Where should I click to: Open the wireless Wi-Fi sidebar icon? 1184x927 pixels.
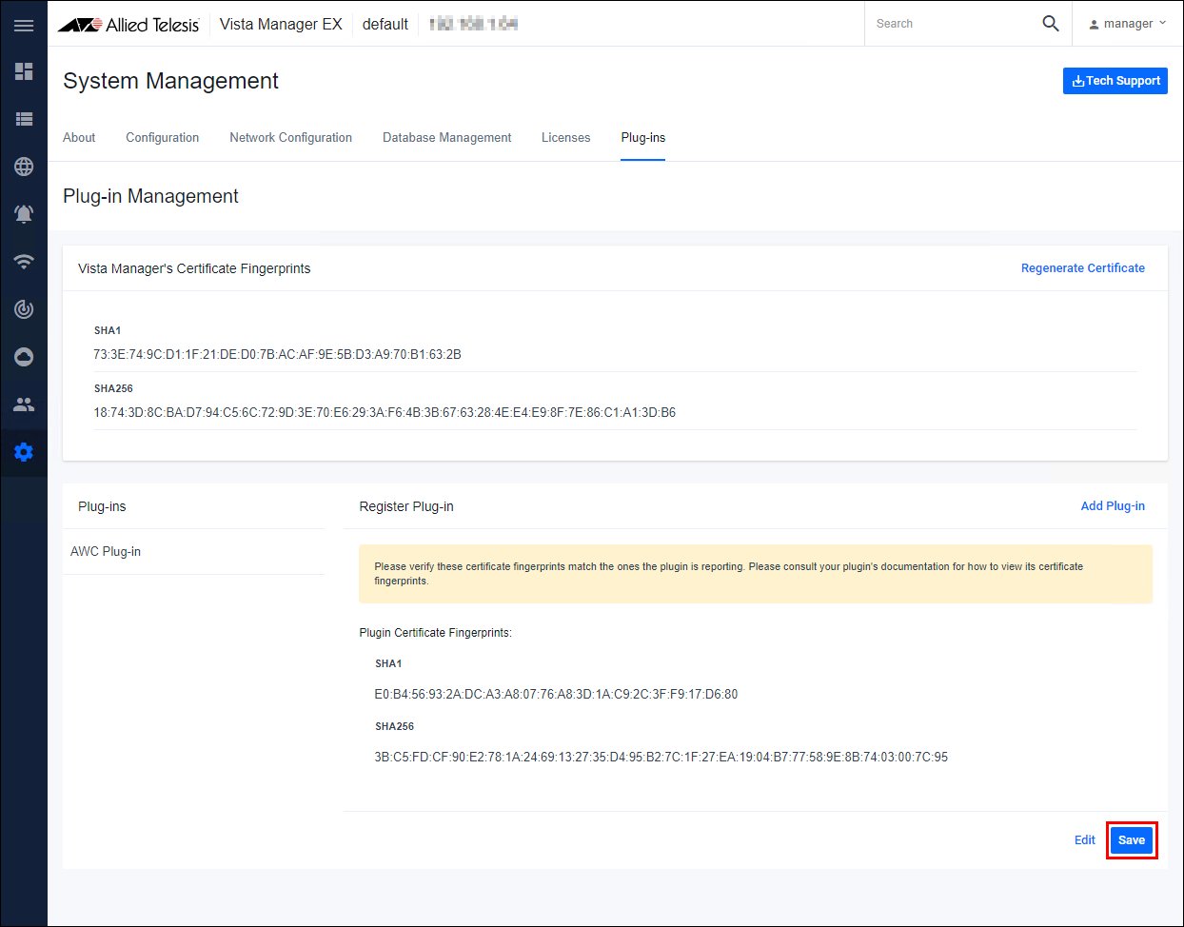pyautogui.click(x=24, y=262)
